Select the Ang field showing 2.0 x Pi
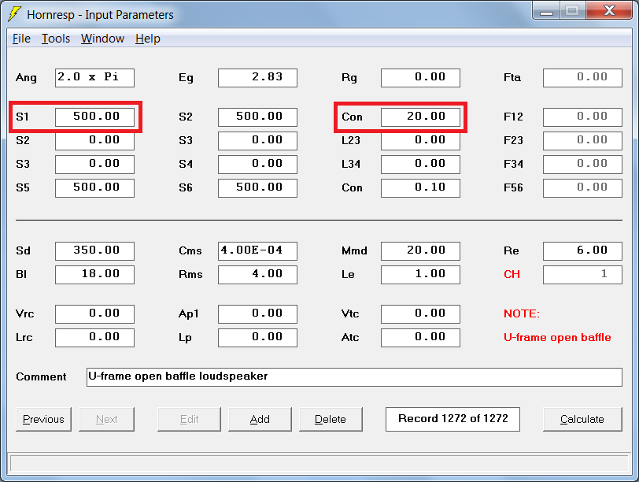This screenshot has width=639, height=482. pos(94,77)
